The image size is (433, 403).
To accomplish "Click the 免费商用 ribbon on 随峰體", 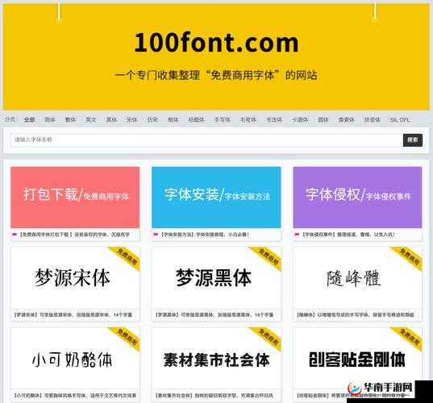I will pyautogui.click(x=409, y=257).
